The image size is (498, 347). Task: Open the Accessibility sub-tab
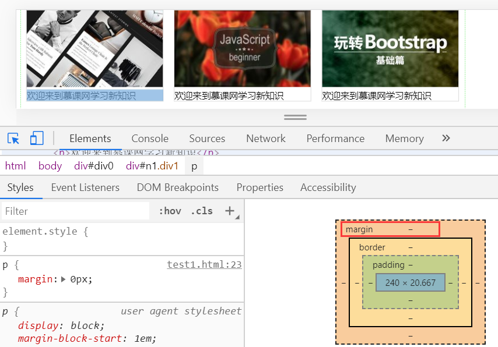(x=328, y=187)
